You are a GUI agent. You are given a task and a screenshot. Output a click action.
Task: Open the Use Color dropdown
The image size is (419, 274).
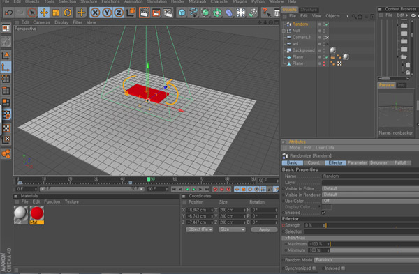pyautogui.click(x=370, y=201)
